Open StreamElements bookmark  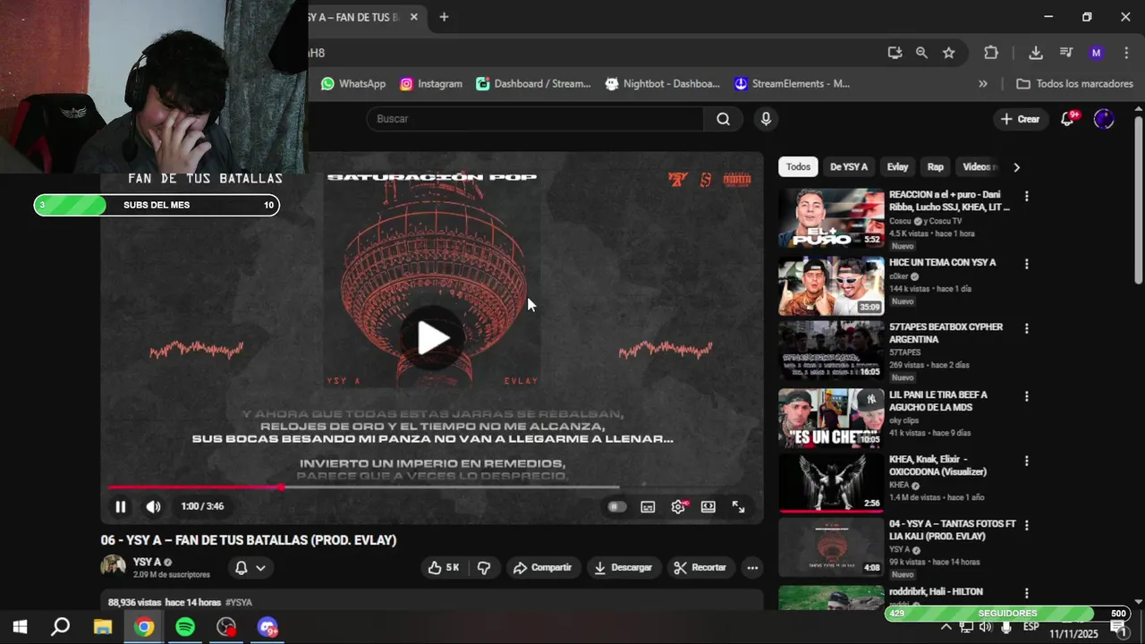[791, 84]
